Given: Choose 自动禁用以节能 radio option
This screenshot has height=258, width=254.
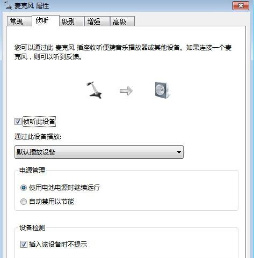Looking at the screenshot, I should pos(24,202).
